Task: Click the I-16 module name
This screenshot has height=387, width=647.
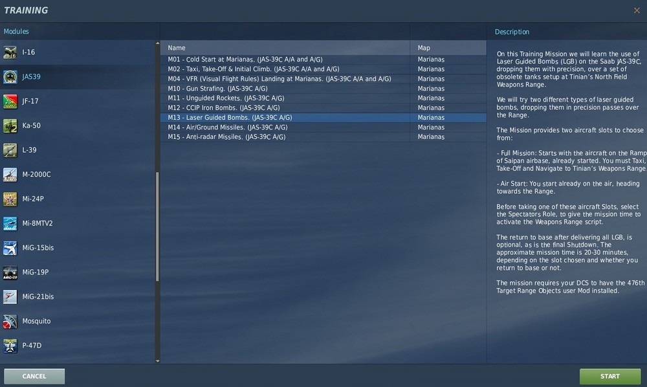Action: tap(28, 52)
